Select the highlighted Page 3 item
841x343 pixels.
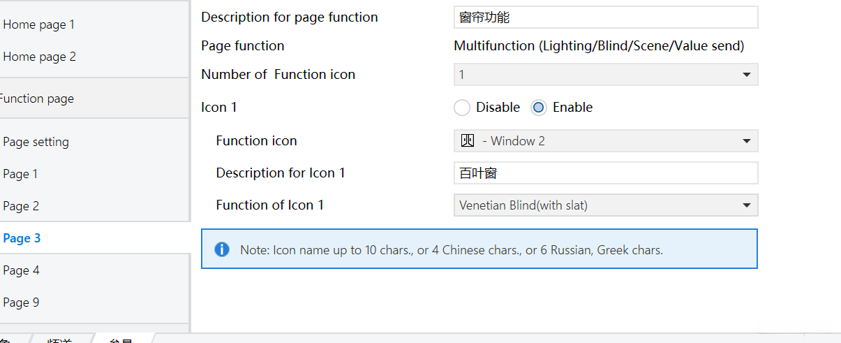(x=22, y=239)
